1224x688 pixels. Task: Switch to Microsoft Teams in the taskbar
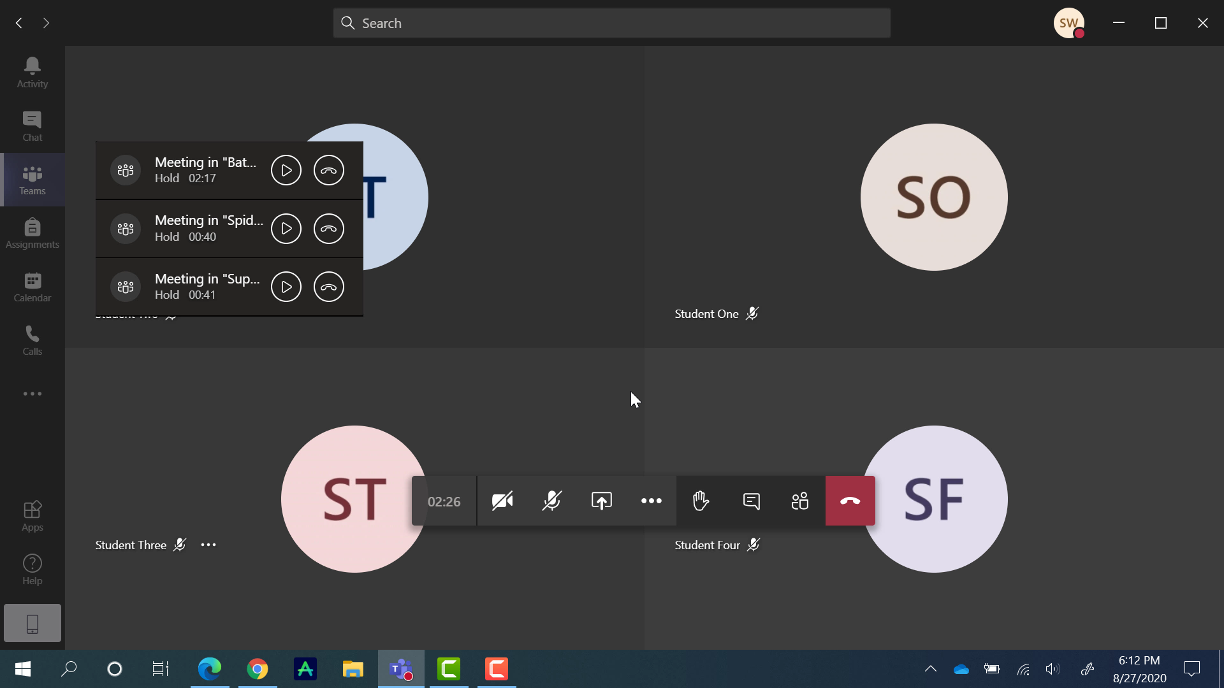pos(401,669)
